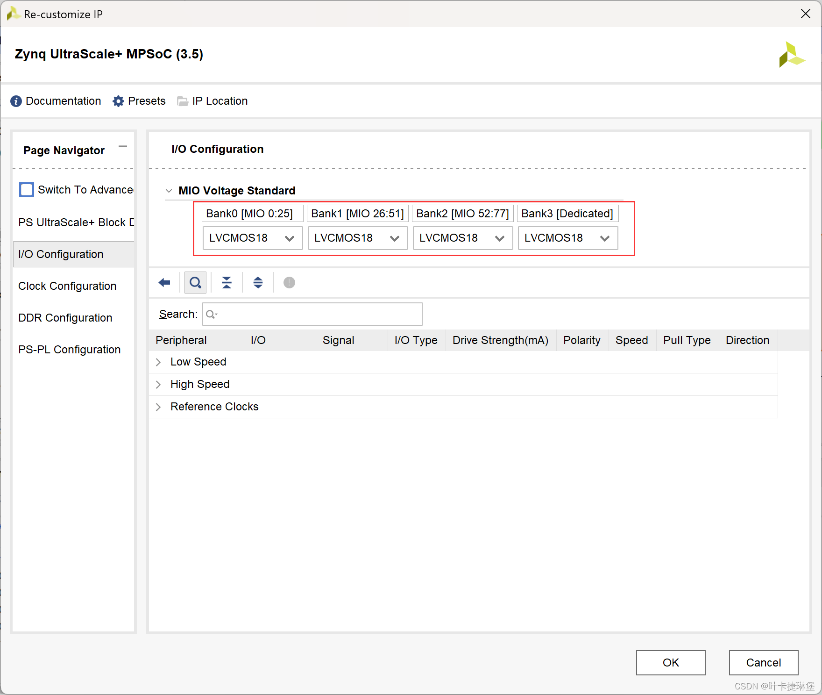The height and width of the screenshot is (695, 822).
Task: Click the Vivado icon in title bar
Action: pyautogui.click(x=13, y=14)
